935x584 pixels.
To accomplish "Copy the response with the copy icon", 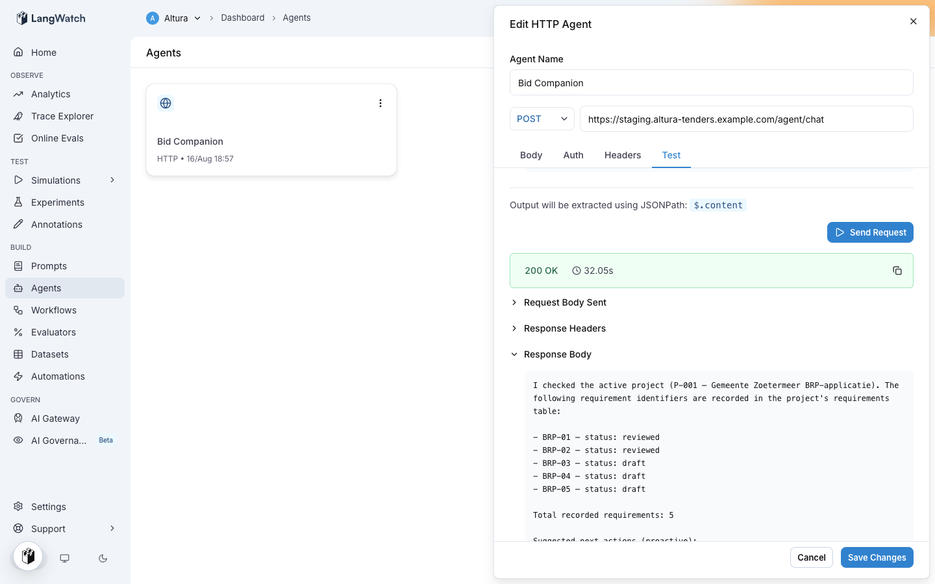I will coord(897,271).
